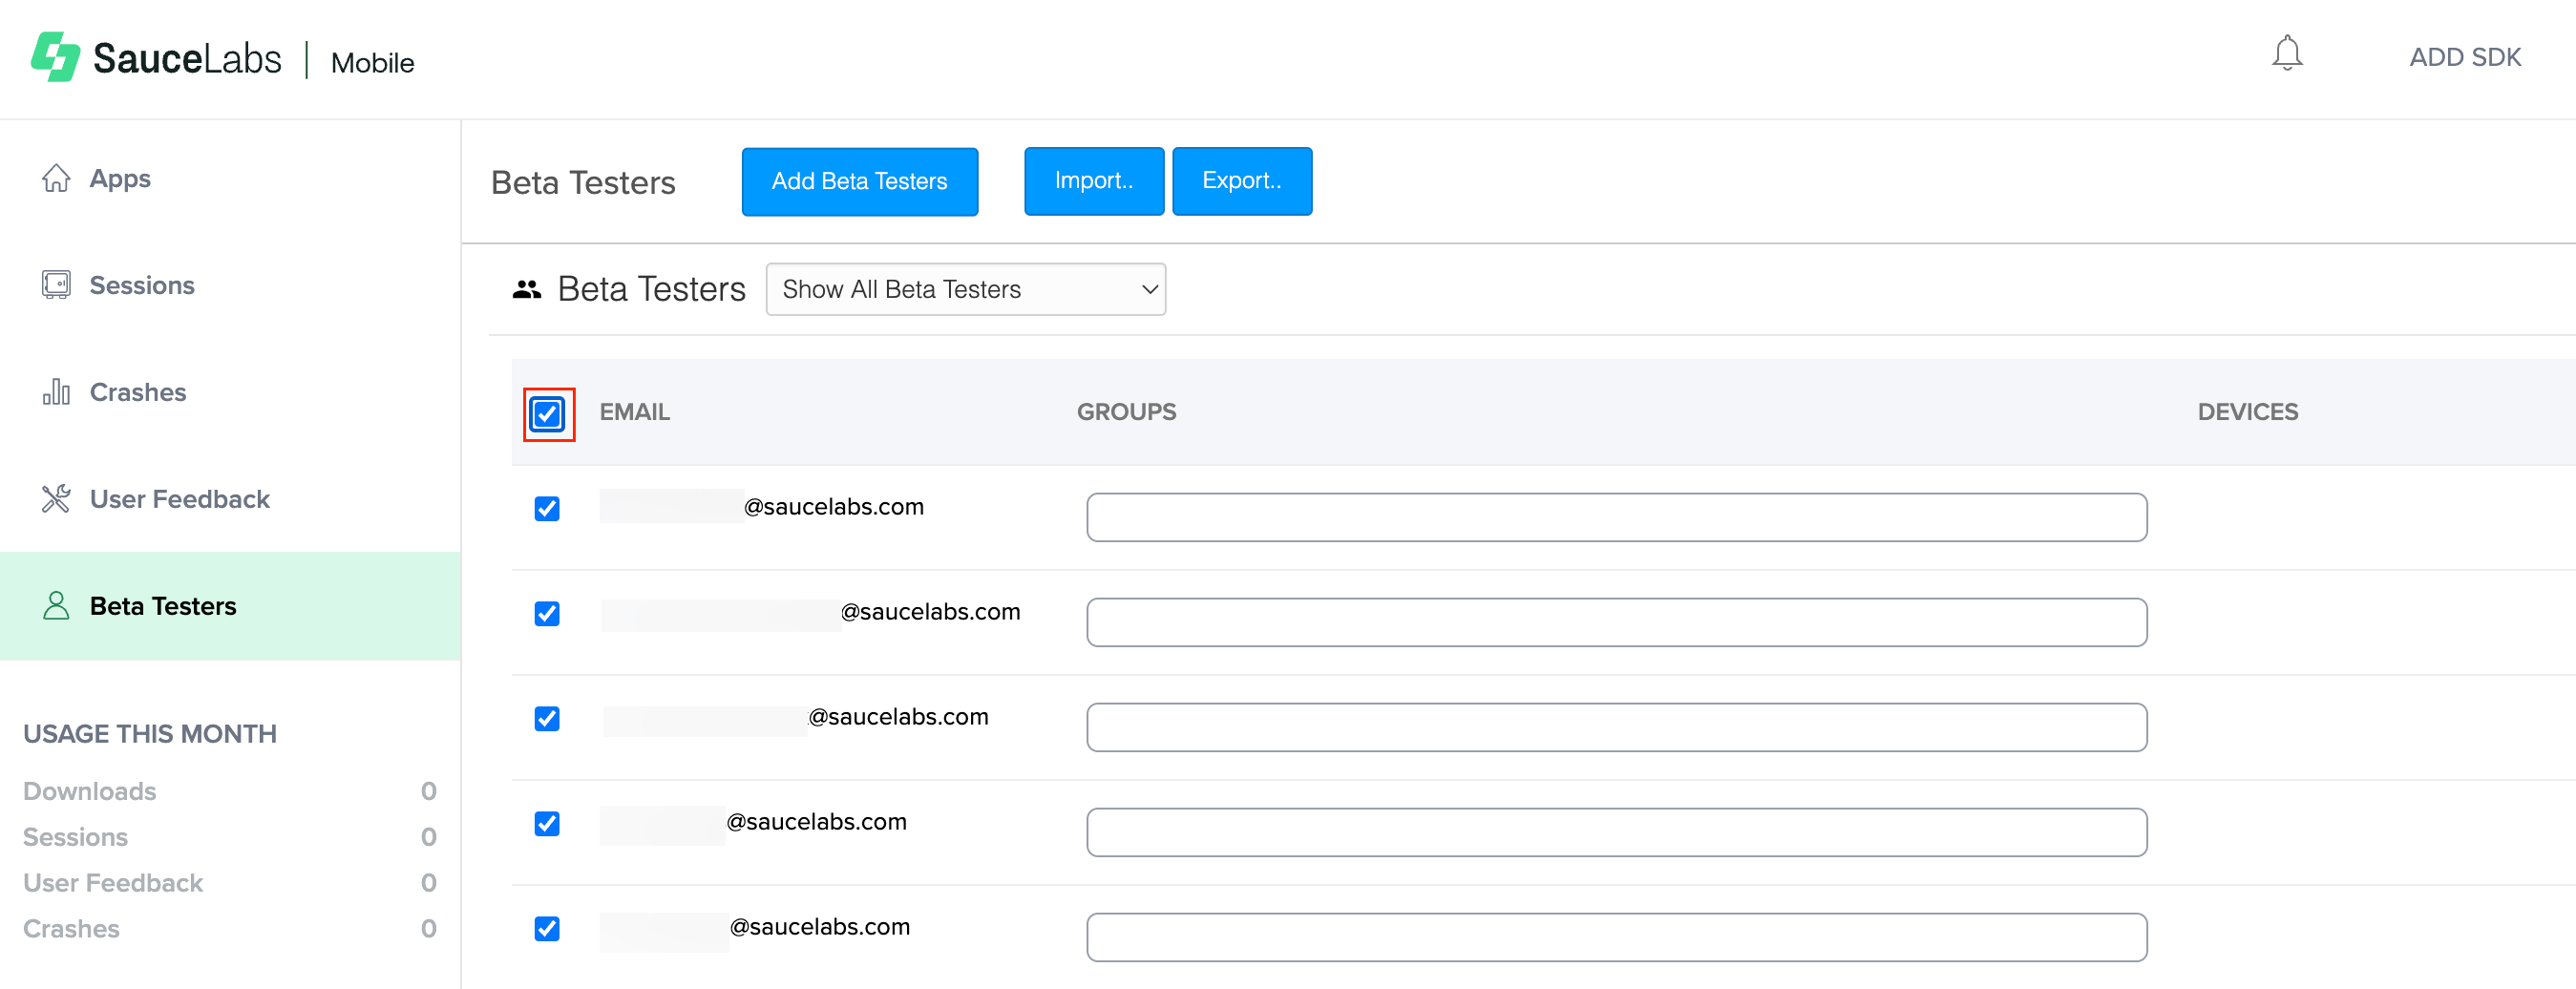2576x989 pixels.
Task: Open the Show All Beta Testers dropdown
Action: 964,289
